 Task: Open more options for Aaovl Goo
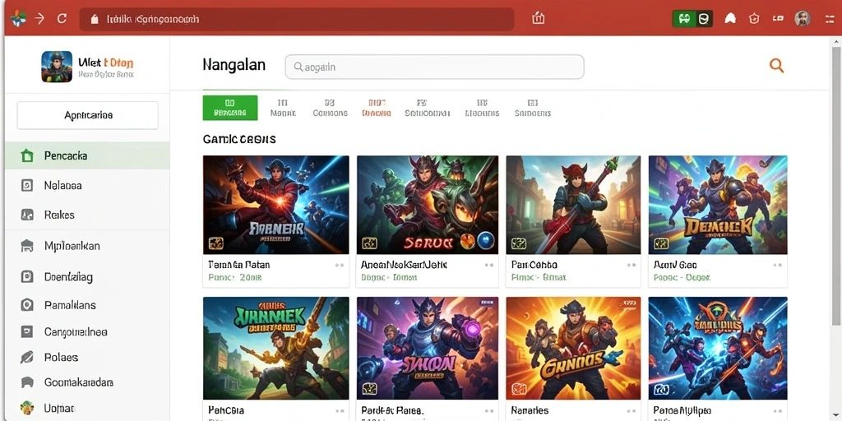click(778, 266)
